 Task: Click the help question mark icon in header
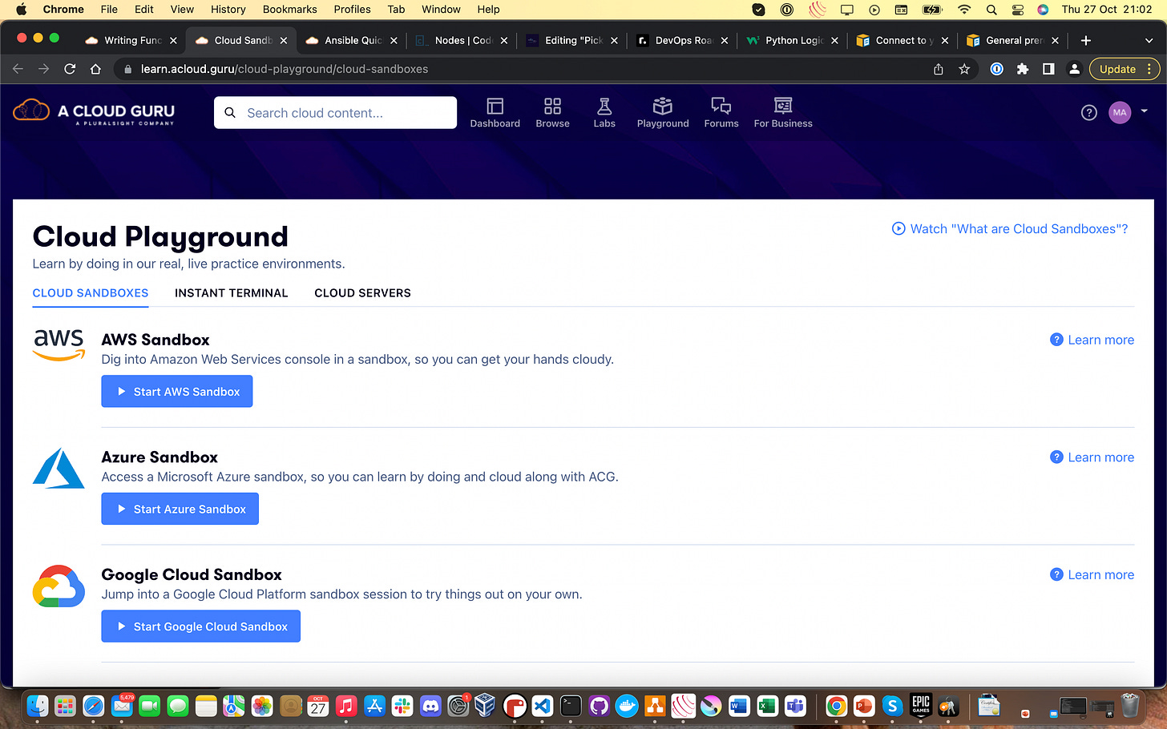pyautogui.click(x=1088, y=113)
